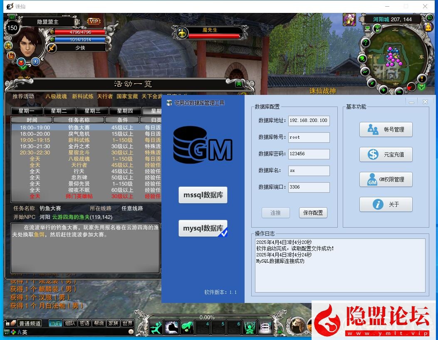Click the padlock icon beside character portrait
This screenshot has height=340, width=438.
click(x=11, y=55)
